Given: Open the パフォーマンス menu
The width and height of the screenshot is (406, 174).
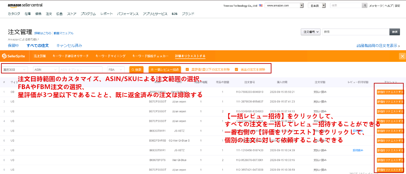Looking at the screenshot, I should (x=128, y=14).
